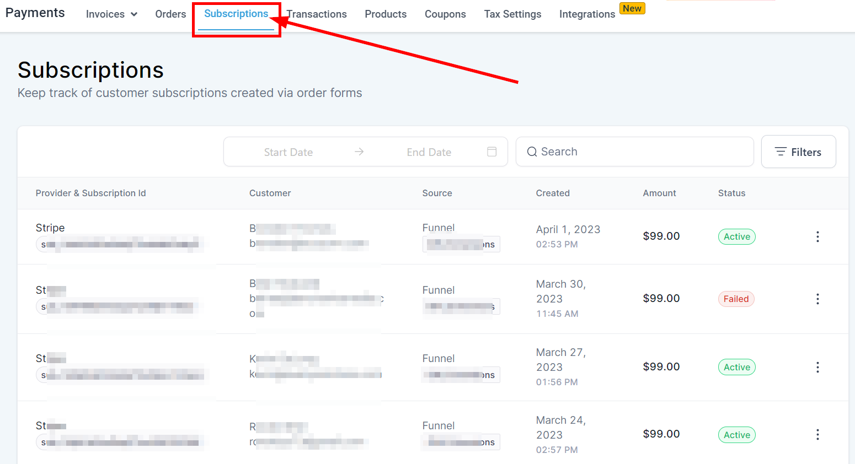This screenshot has width=855, height=464.
Task: Open the Tax Settings tab
Action: click(512, 14)
